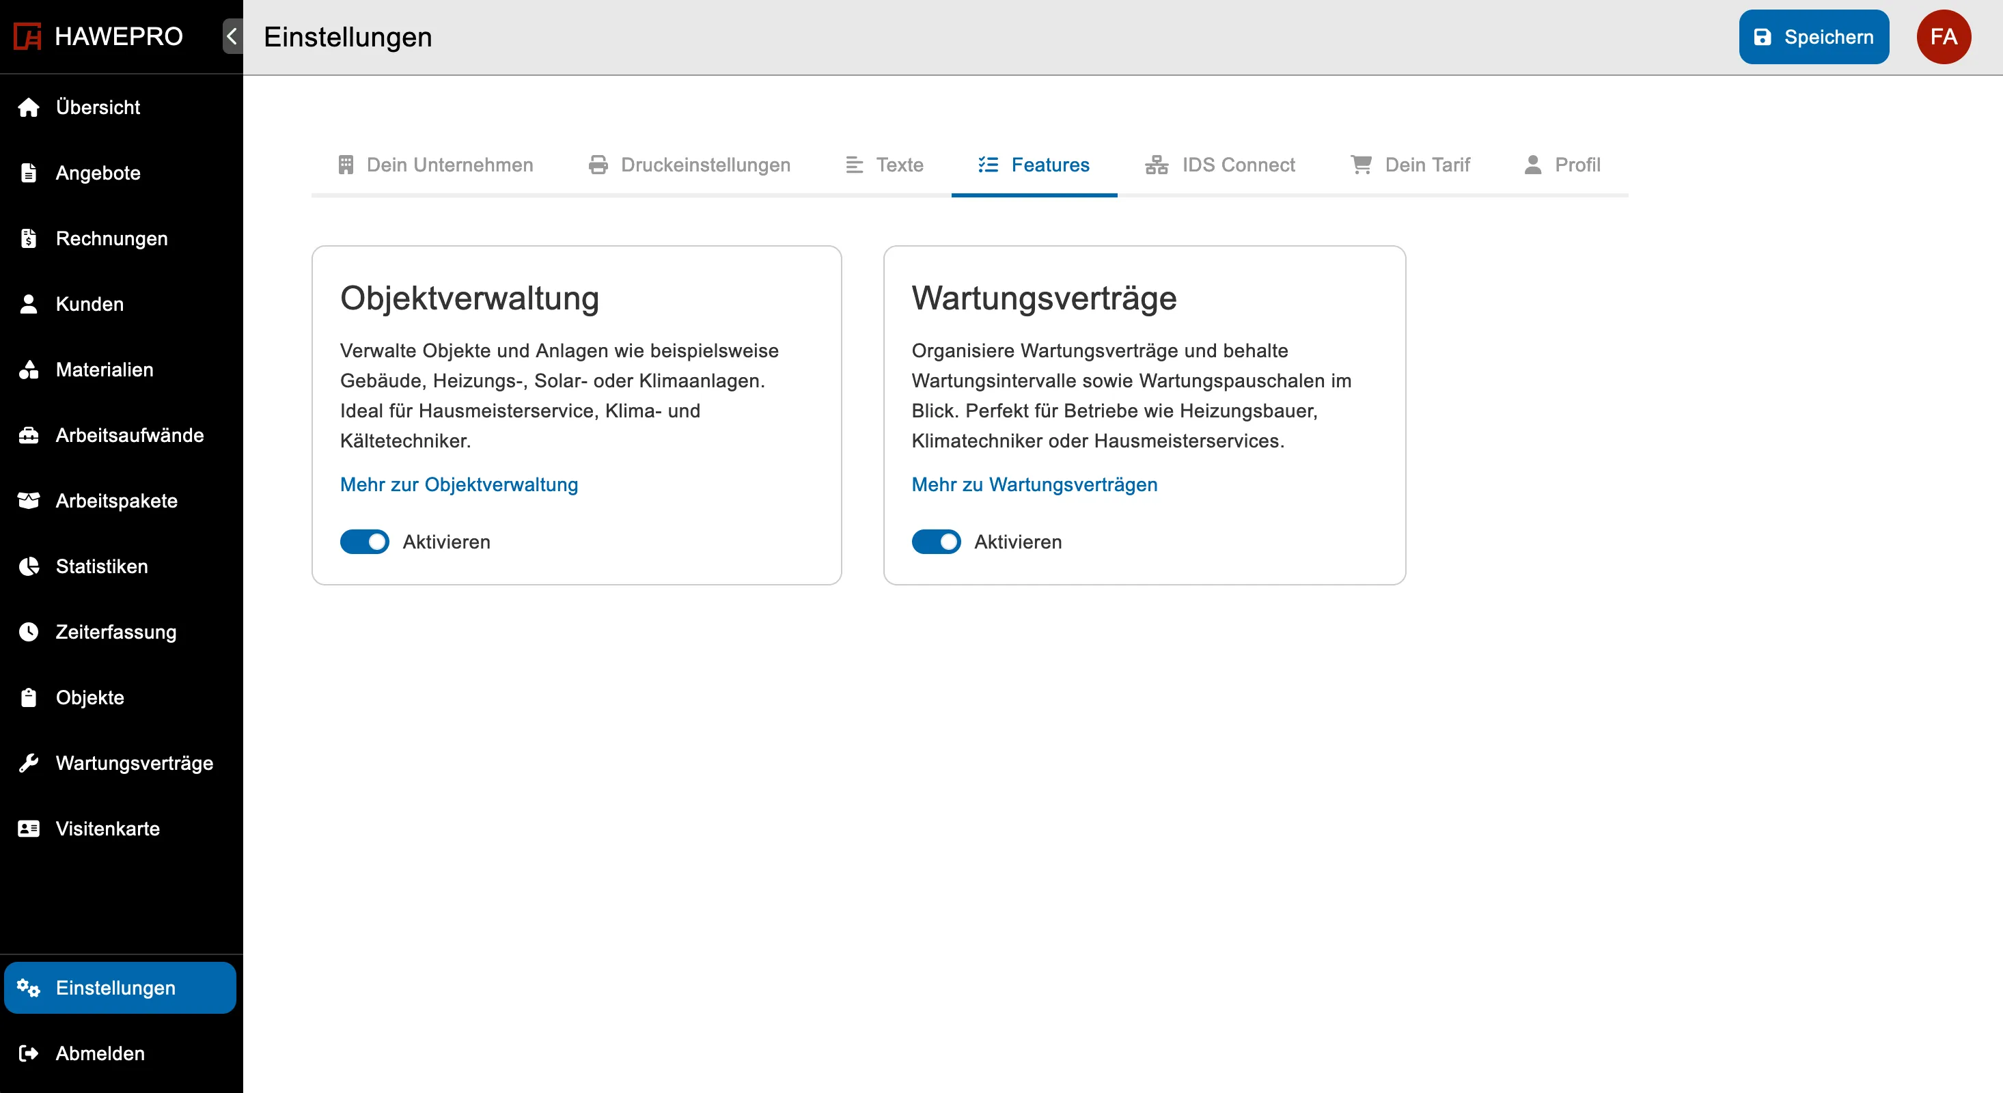
Task: Click the Wartungsverträge card heading
Action: pos(1045,299)
